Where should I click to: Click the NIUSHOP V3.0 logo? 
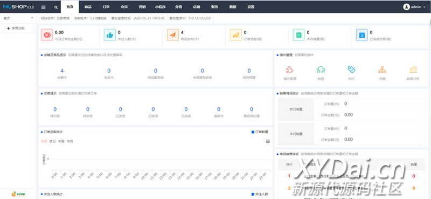pyautogui.click(x=19, y=7)
